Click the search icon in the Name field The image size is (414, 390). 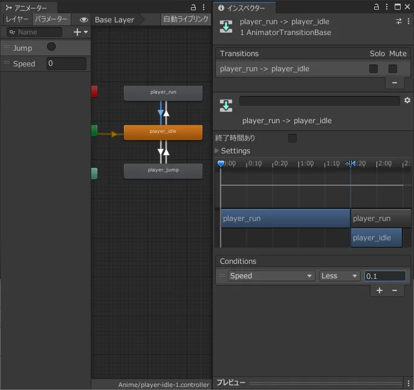coord(12,32)
